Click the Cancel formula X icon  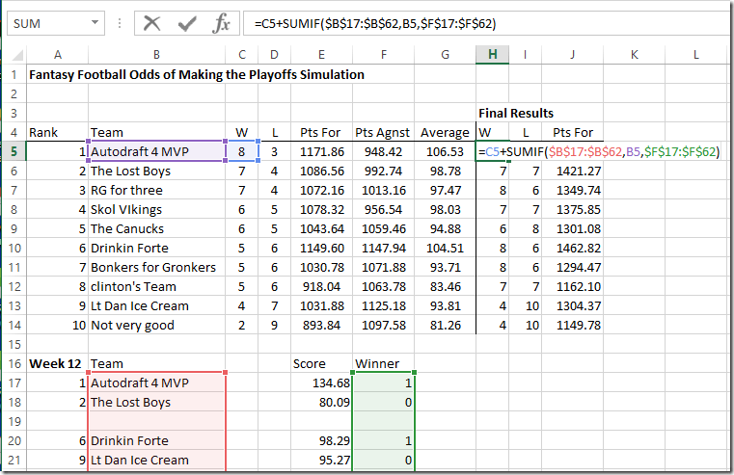point(152,23)
